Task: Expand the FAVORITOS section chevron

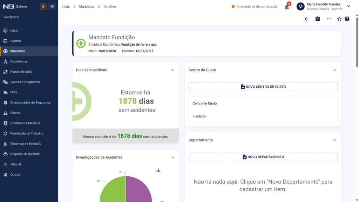Action: coord(53,18)
